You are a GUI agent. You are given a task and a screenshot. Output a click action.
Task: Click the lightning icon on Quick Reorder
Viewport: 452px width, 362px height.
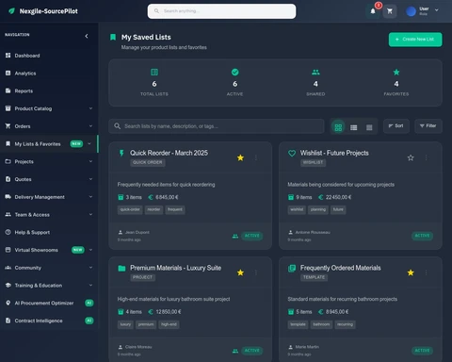121,153
